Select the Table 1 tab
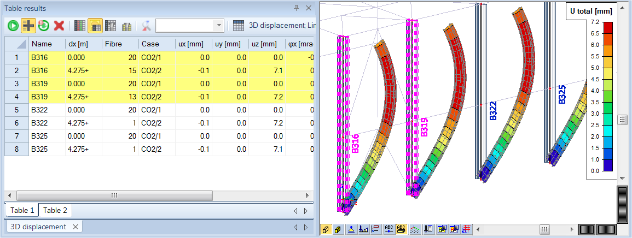 coord(22,210)
